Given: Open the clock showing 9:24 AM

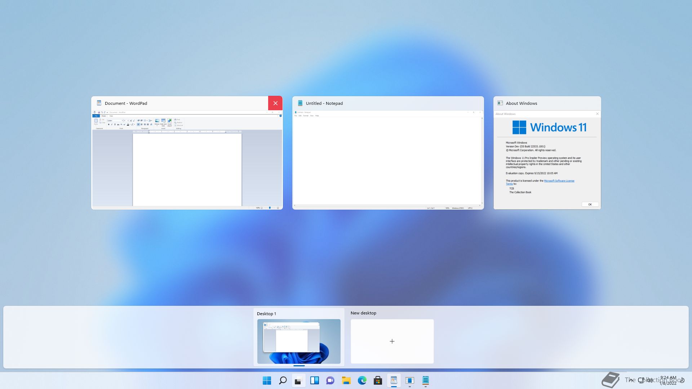Looking at the screenshot, I should [x=668, y=380].
